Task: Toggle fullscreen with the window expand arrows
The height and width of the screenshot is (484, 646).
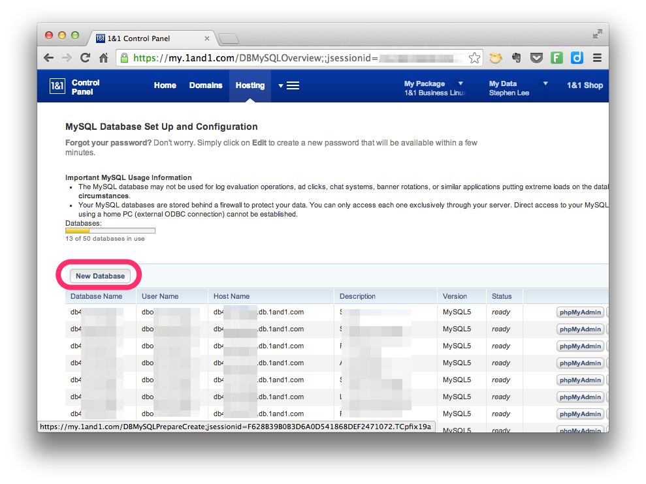Action: tap(598, 34)
